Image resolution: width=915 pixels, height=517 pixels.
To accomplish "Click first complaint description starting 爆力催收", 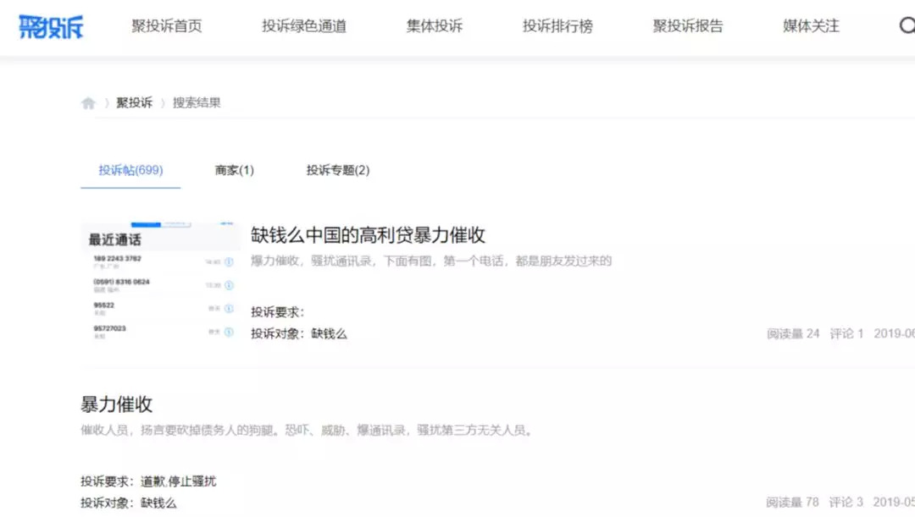I will pos(430,261).
